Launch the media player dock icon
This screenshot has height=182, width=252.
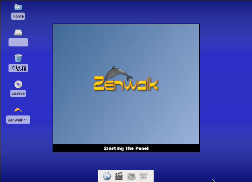pos(119,176)
